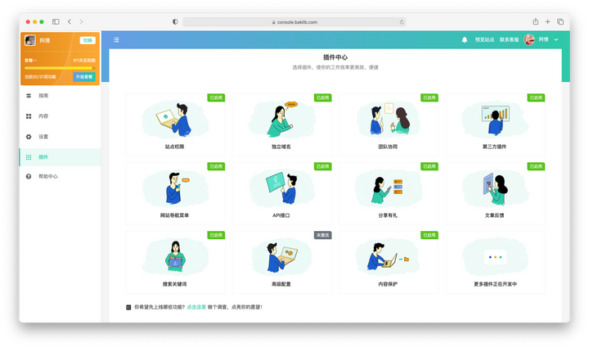
Task: Click the Safari share icon
Action: pos(536,21)
